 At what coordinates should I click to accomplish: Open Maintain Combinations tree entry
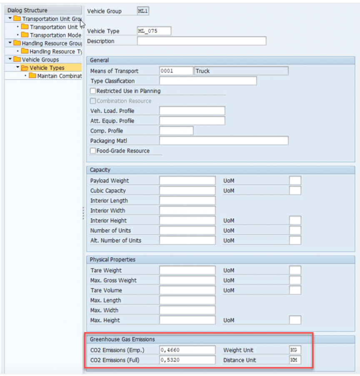(x=58, y=76)
